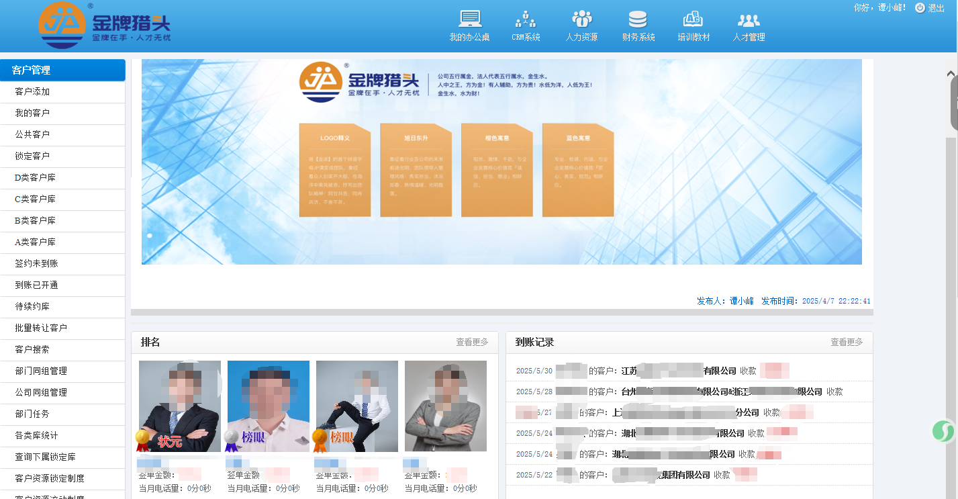Image resolution: width=958 pixels, height=499 pixels.
Task: Open 我的客户 in sidebar menu
Action: tap(32, 114)
